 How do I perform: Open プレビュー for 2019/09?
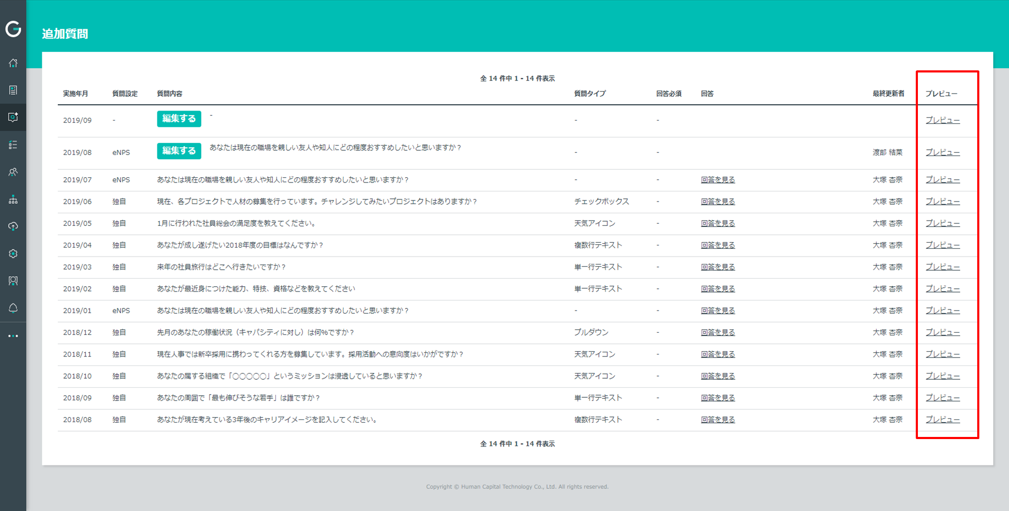(943, 120)
